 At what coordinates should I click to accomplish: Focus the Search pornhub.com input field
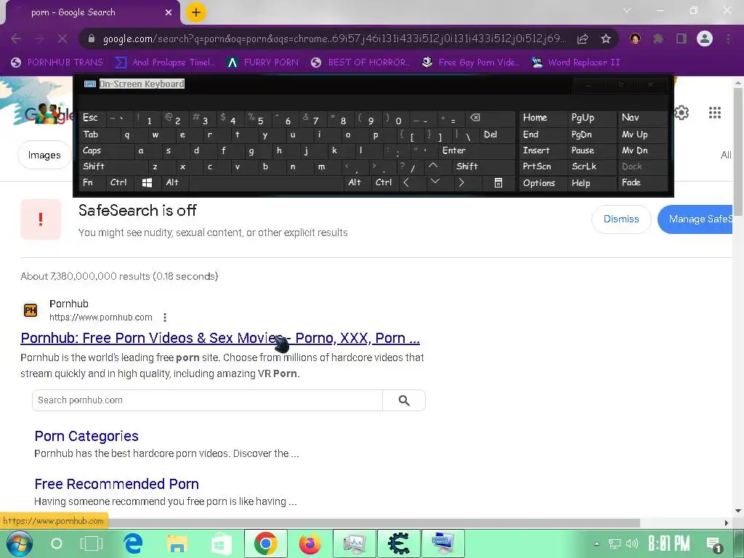207,400
